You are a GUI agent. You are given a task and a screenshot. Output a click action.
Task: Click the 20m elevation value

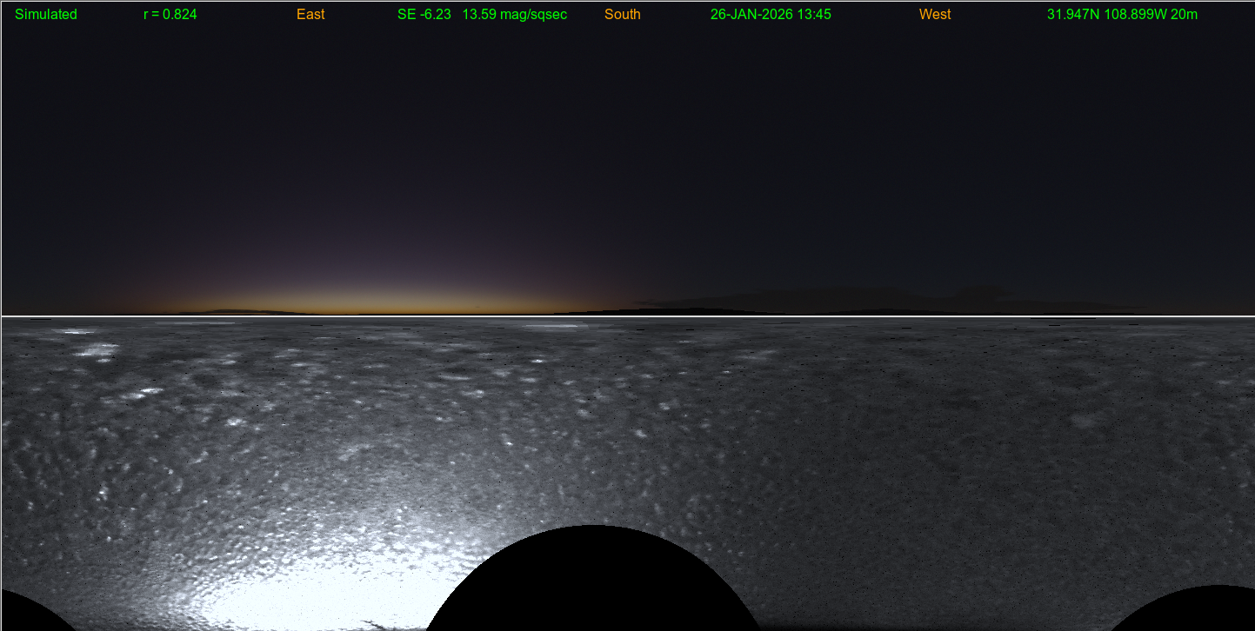[1189, 15]
